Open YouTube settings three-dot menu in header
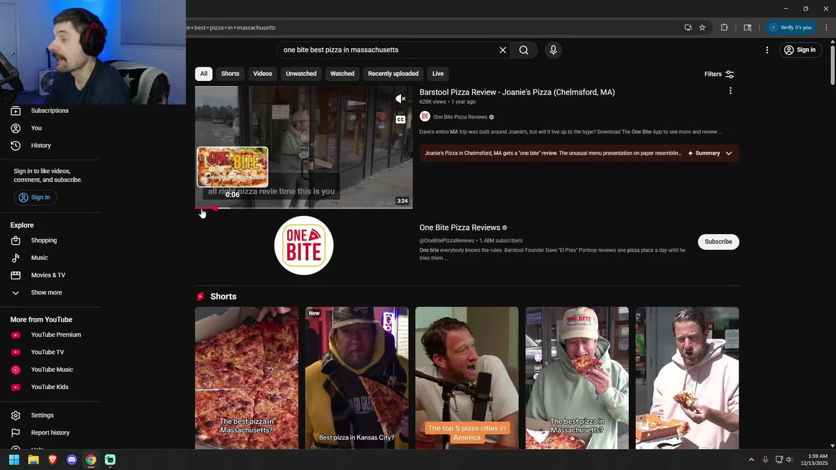 [767, 50]
